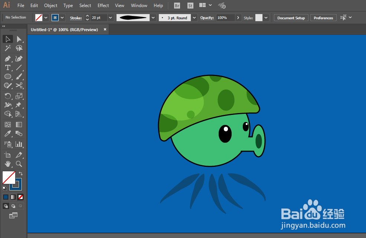Select the Zoom tool
Viewport: 366px width, 238px height.
tap(19, 164)
